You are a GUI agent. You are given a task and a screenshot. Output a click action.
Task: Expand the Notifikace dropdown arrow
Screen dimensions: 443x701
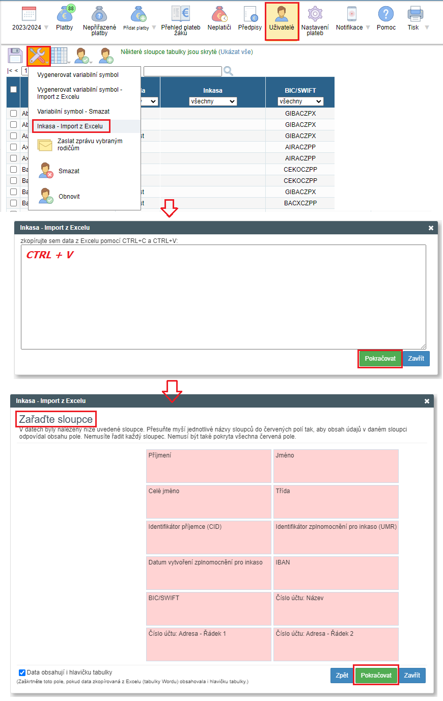[368, 28]
